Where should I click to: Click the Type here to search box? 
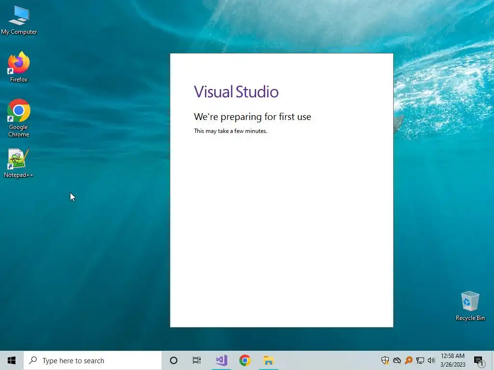93,360
